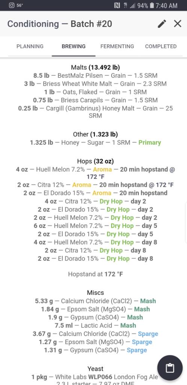Tap the battery status icon
The image size is (187, 385).
(152, 5)
